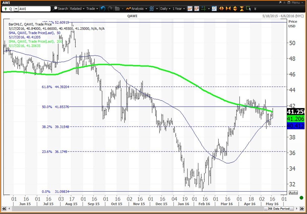This screenshot has height=214, width=307.
Task: Click the expand vertically arrows icon
Action: coord(235,9)
